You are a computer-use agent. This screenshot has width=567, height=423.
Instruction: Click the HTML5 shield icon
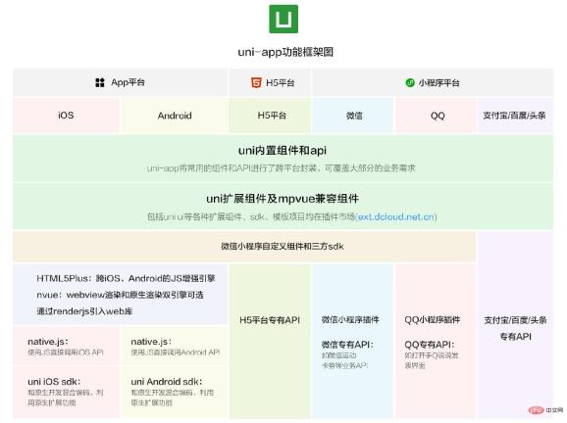click(x=256, y=82)
